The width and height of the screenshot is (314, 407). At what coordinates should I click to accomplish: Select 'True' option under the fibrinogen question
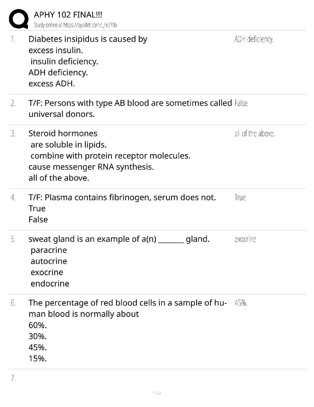click(37, 208)
